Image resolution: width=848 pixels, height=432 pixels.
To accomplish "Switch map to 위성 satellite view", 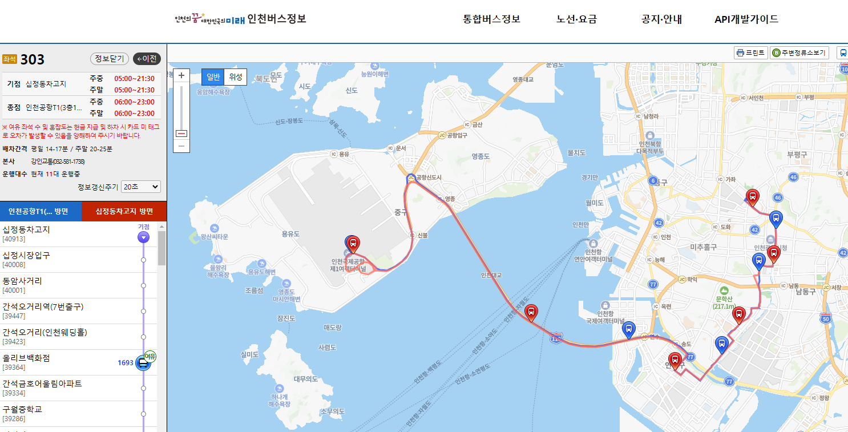I will click(x=235, y=77).
